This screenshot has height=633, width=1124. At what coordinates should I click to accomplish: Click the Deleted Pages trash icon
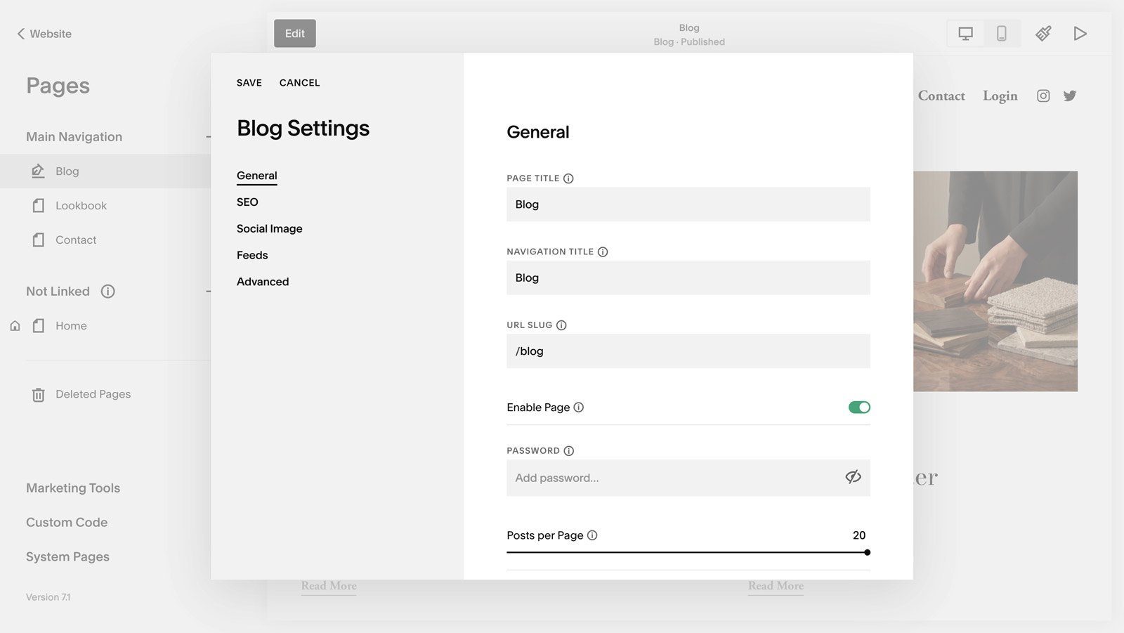coord(39,395)
